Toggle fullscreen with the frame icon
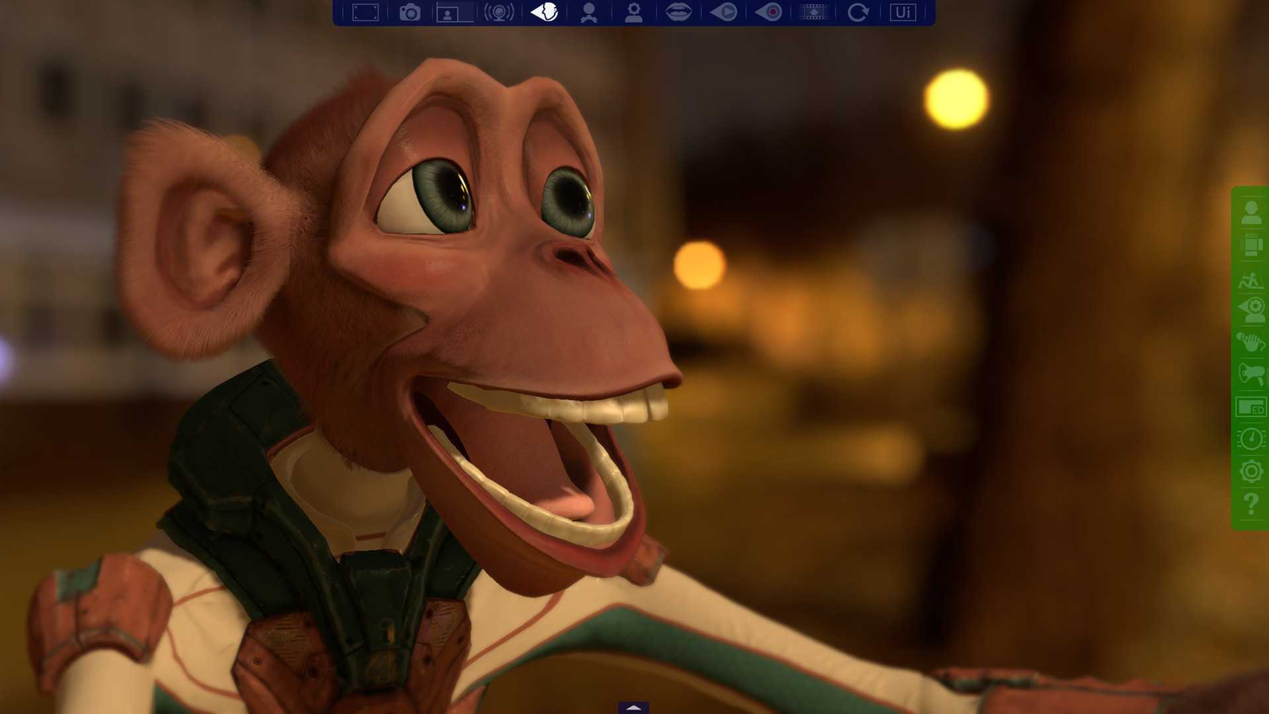The image size is (1269, 714). [367, 12]
